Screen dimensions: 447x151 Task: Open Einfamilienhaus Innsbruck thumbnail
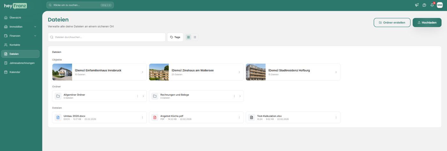click(x=62, y=72)
